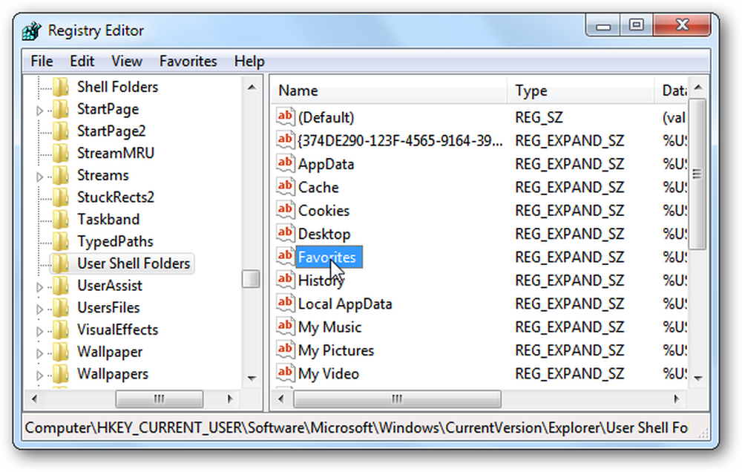Screen dimensions: 742x472
Task: Click the Wallpapers folder icon
Action: (x=61, y=374)
